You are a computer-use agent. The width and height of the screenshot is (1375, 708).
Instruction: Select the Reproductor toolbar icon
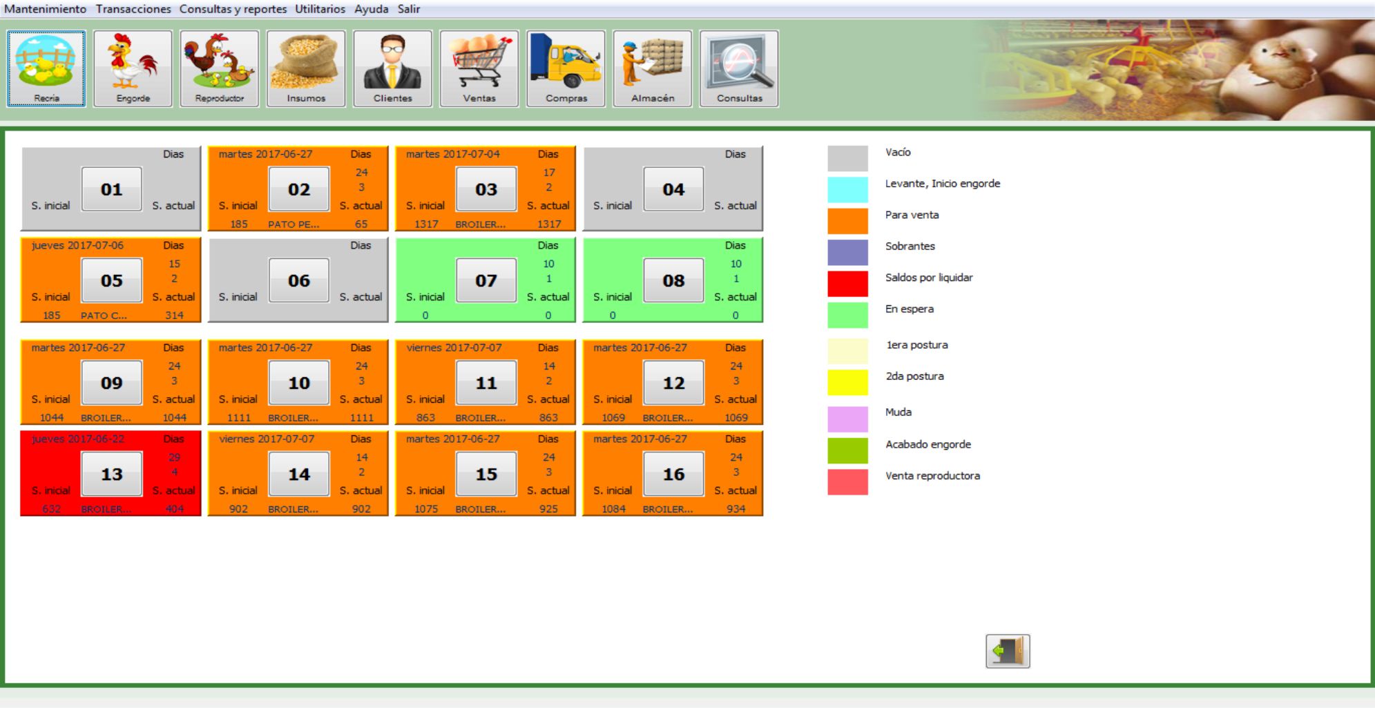[x=219, y=68]
